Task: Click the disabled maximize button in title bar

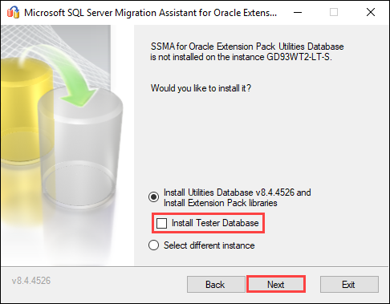Action: [x=334, y=12]
